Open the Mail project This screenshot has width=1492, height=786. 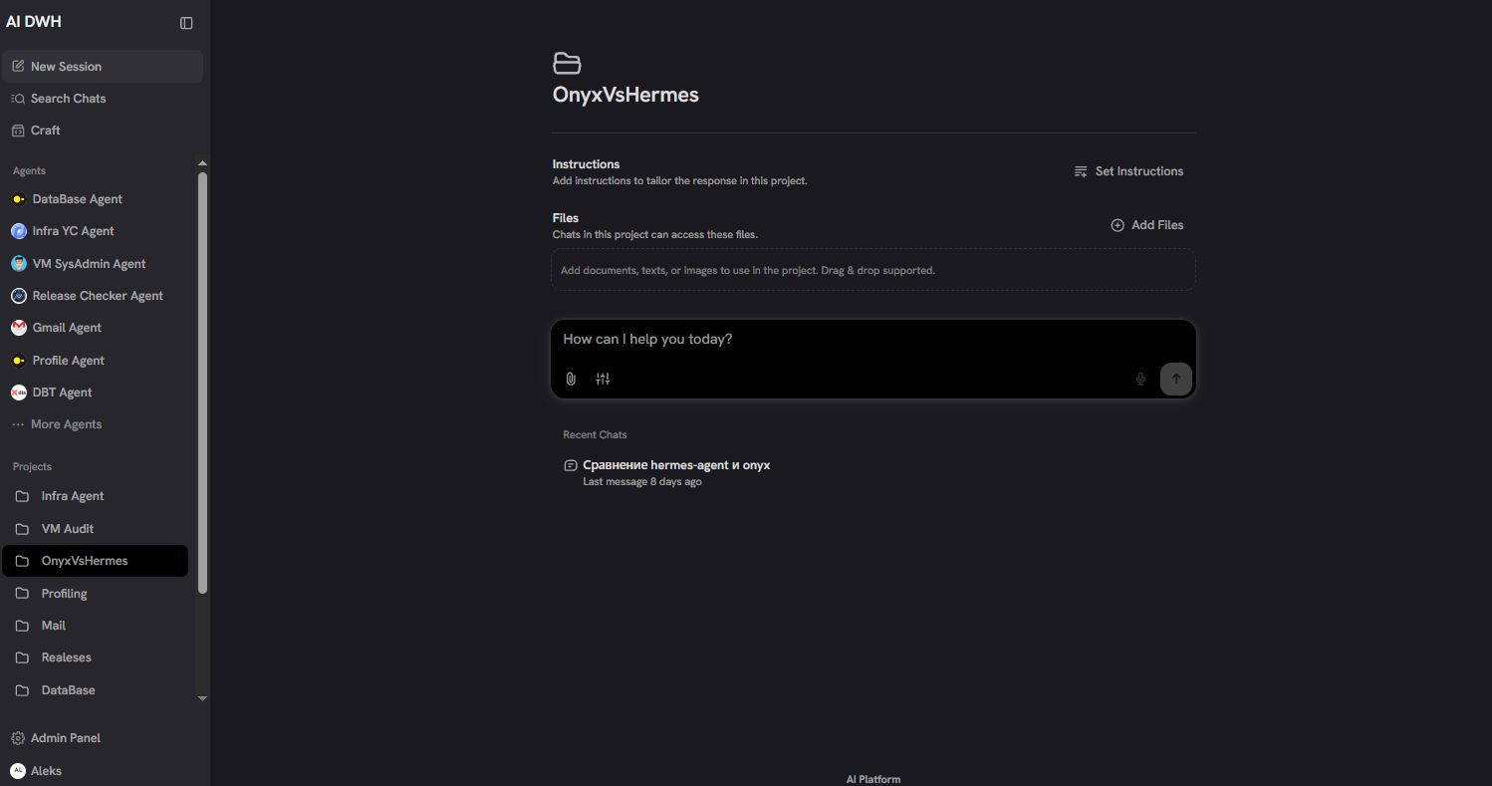click(x=96, y=626)
